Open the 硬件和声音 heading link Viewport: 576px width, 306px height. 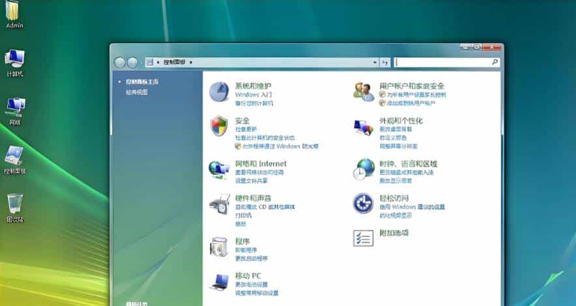click(x=253, y=198)
